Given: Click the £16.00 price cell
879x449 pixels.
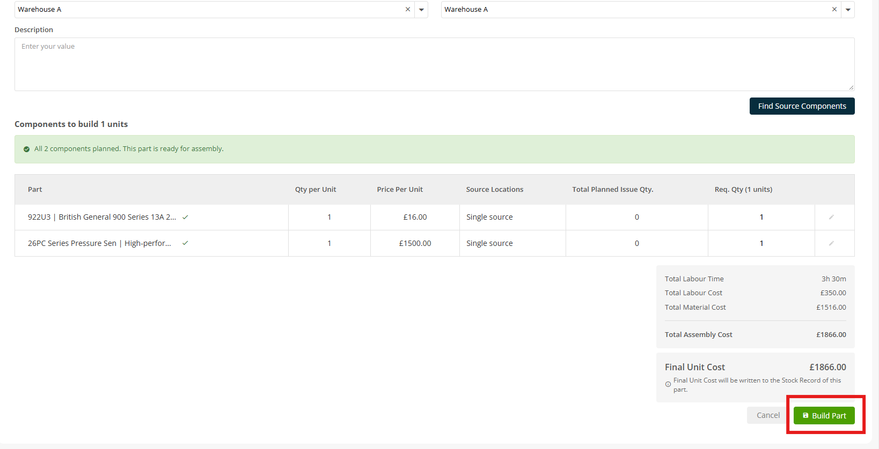Looking at the screenshot, I should 415,217.
